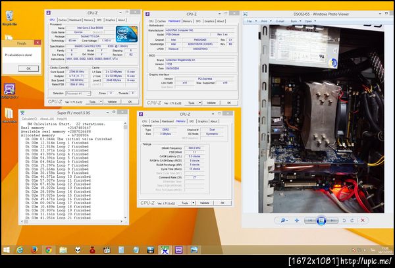
Task: Open Calculate menu in Super PI
Action: click(x=29, y=119)
